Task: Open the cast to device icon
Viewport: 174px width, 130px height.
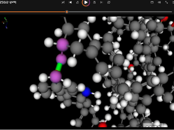Action: 152,2
